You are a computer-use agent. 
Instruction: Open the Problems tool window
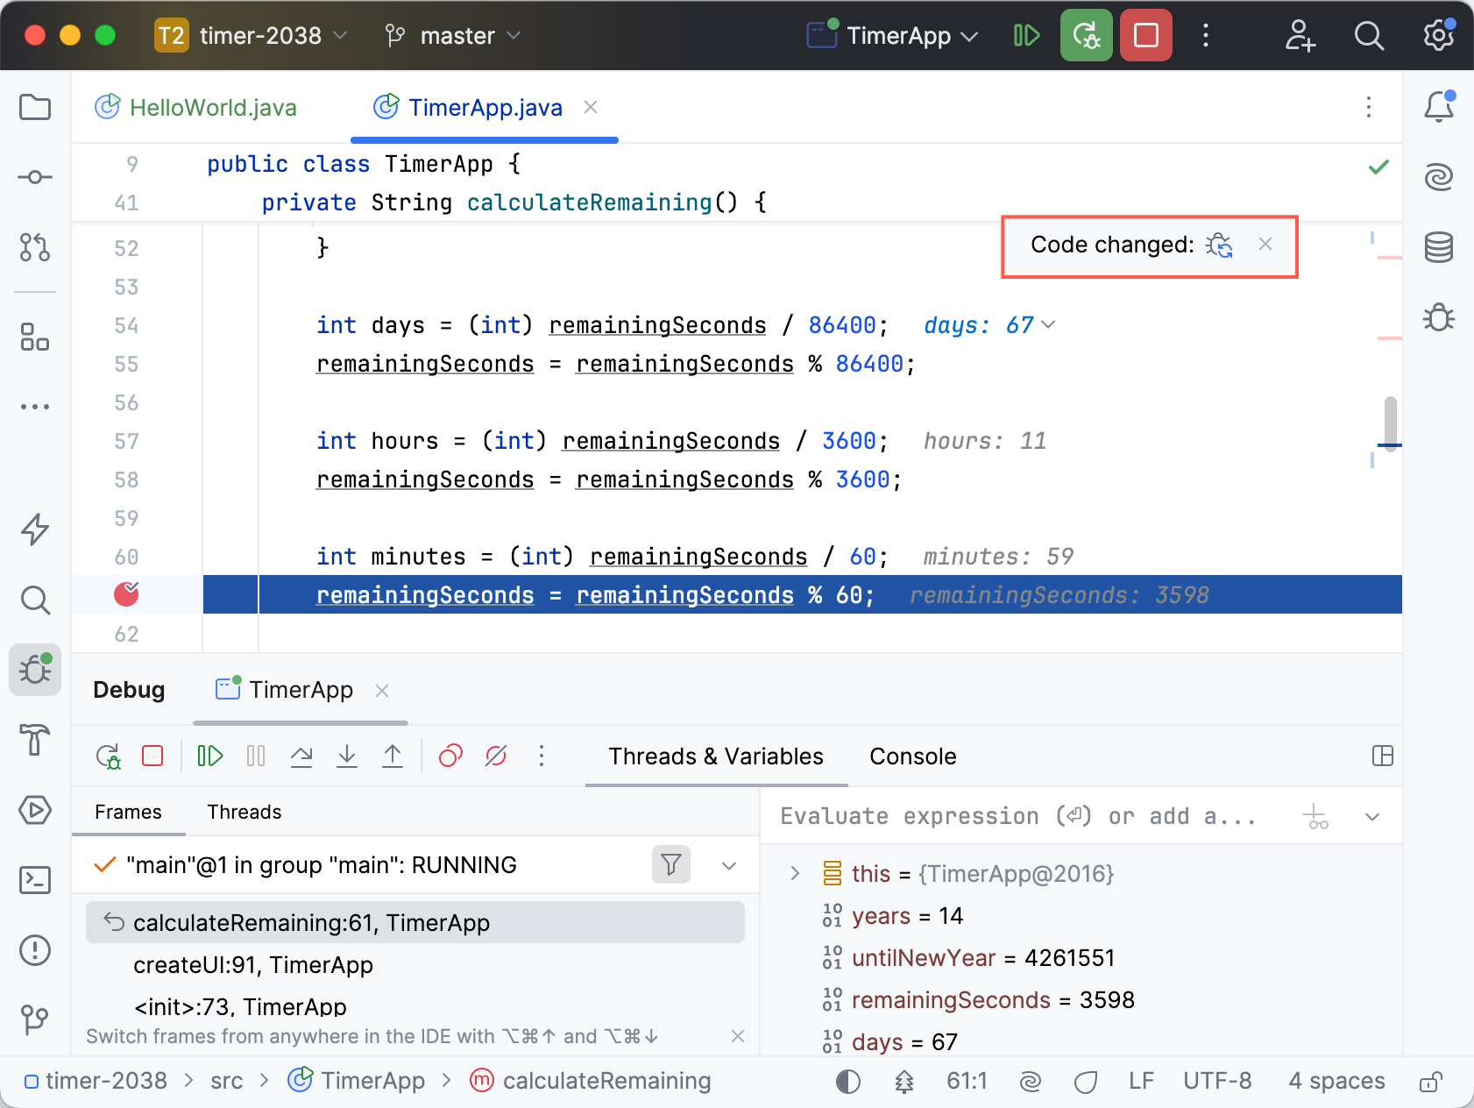(x=35, y=949)
